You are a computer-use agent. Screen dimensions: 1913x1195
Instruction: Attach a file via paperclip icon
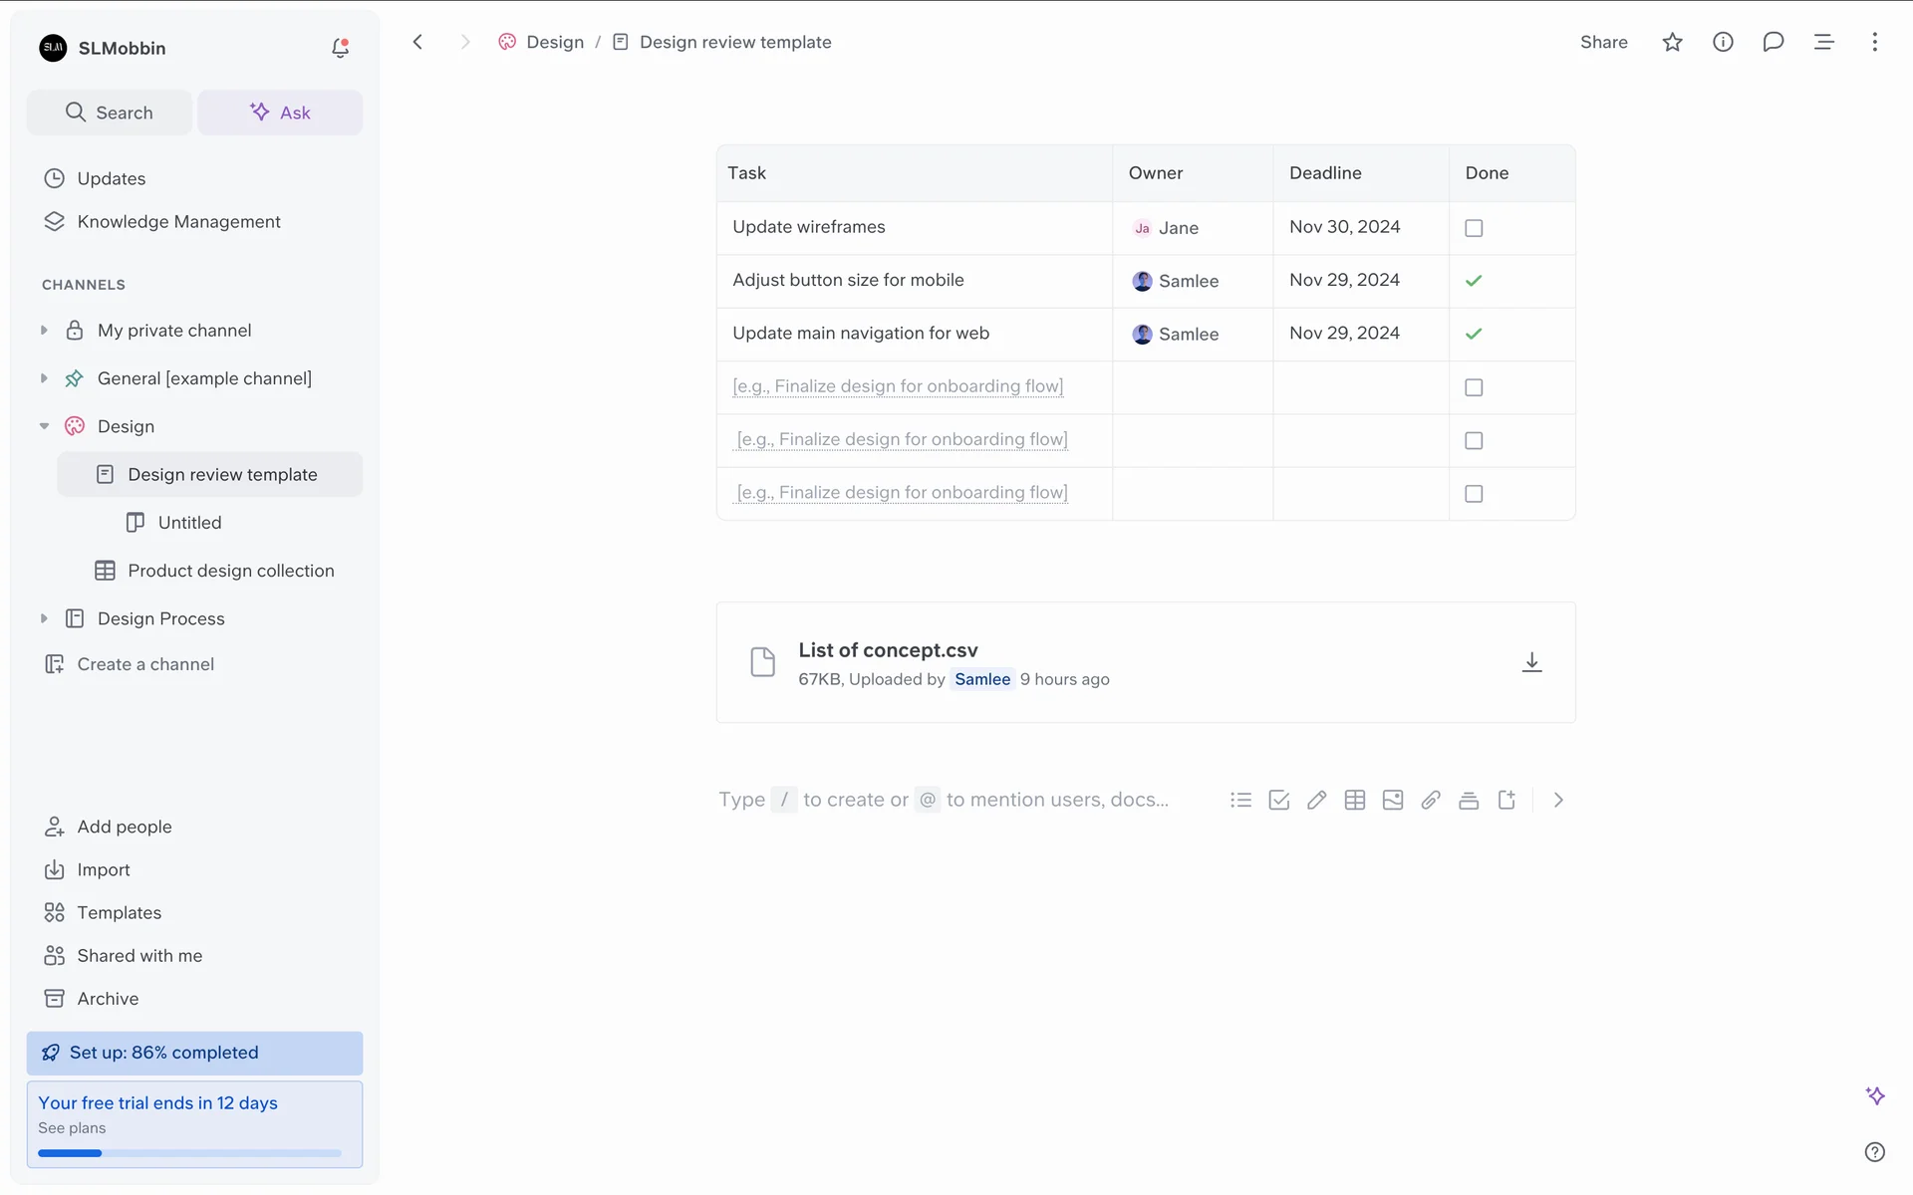[x=1430, y=800]
